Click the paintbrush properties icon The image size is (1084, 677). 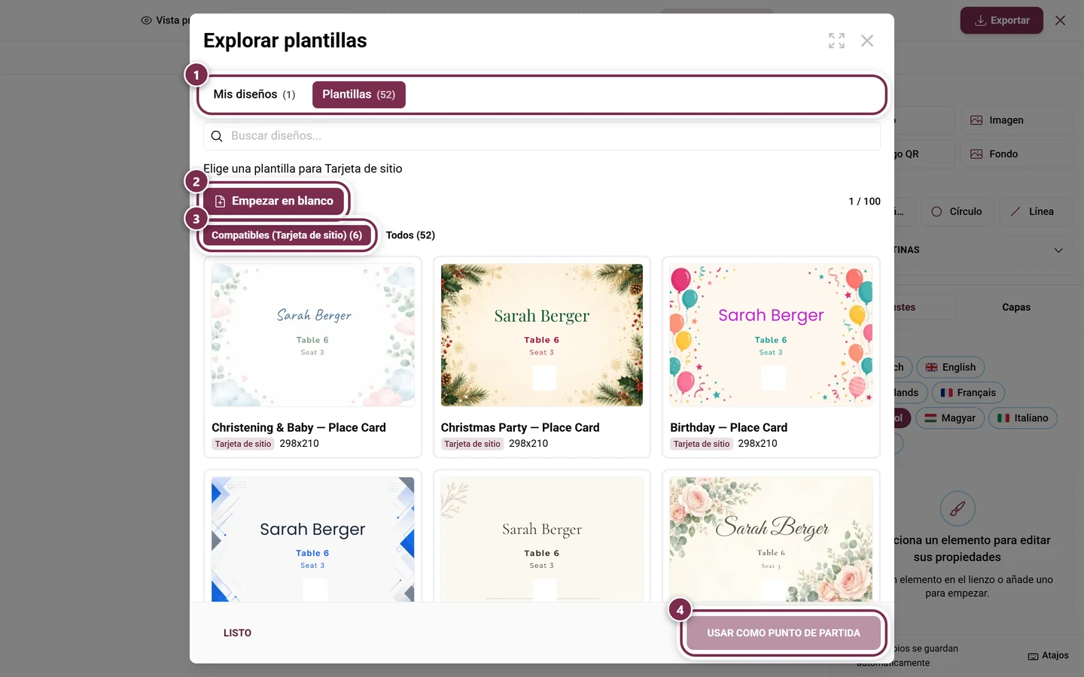pos(958,509)
